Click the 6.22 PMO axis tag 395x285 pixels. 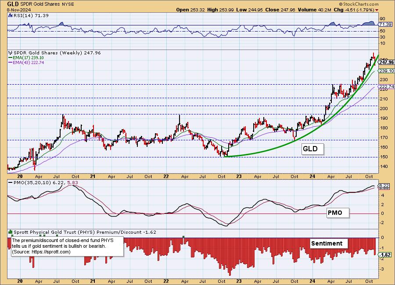point(384,186)
